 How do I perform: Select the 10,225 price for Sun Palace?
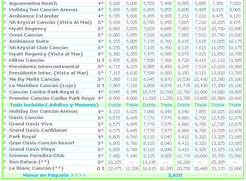[115, 162]
